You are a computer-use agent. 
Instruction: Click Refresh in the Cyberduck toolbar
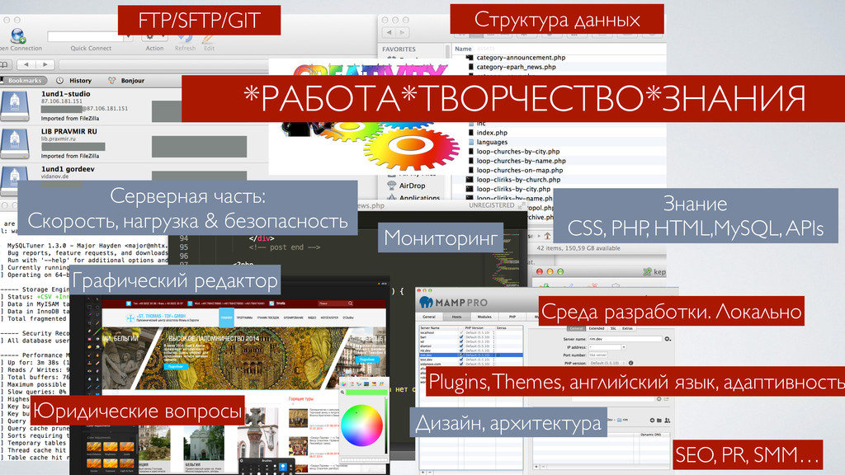pyautogui.click(x=185, y=38)
